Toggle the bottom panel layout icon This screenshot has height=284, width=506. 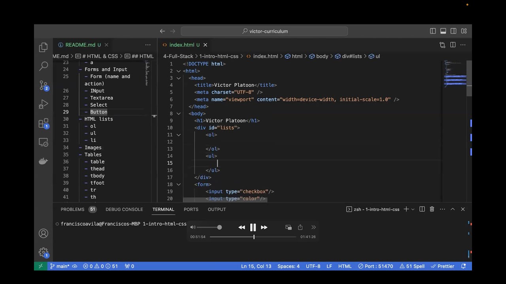[x=443, y=31]
